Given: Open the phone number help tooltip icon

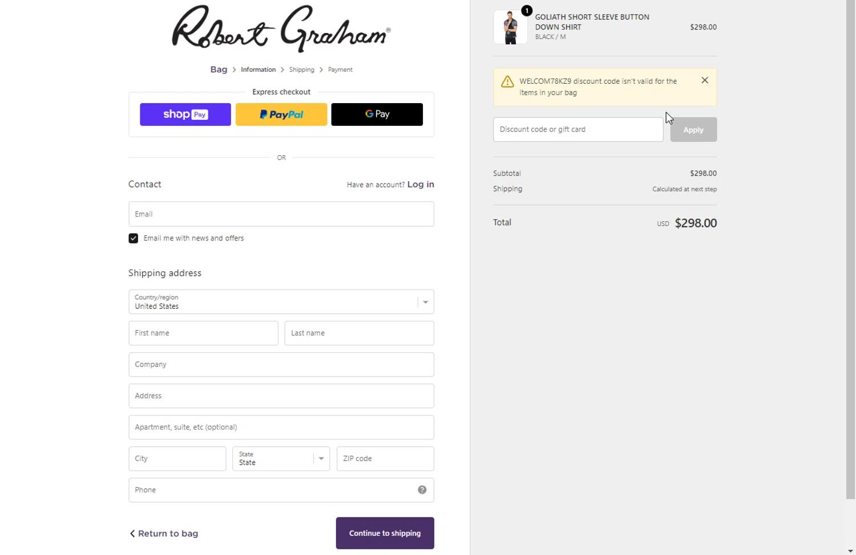Looking at the screenshot, I should tap(422, 489).
